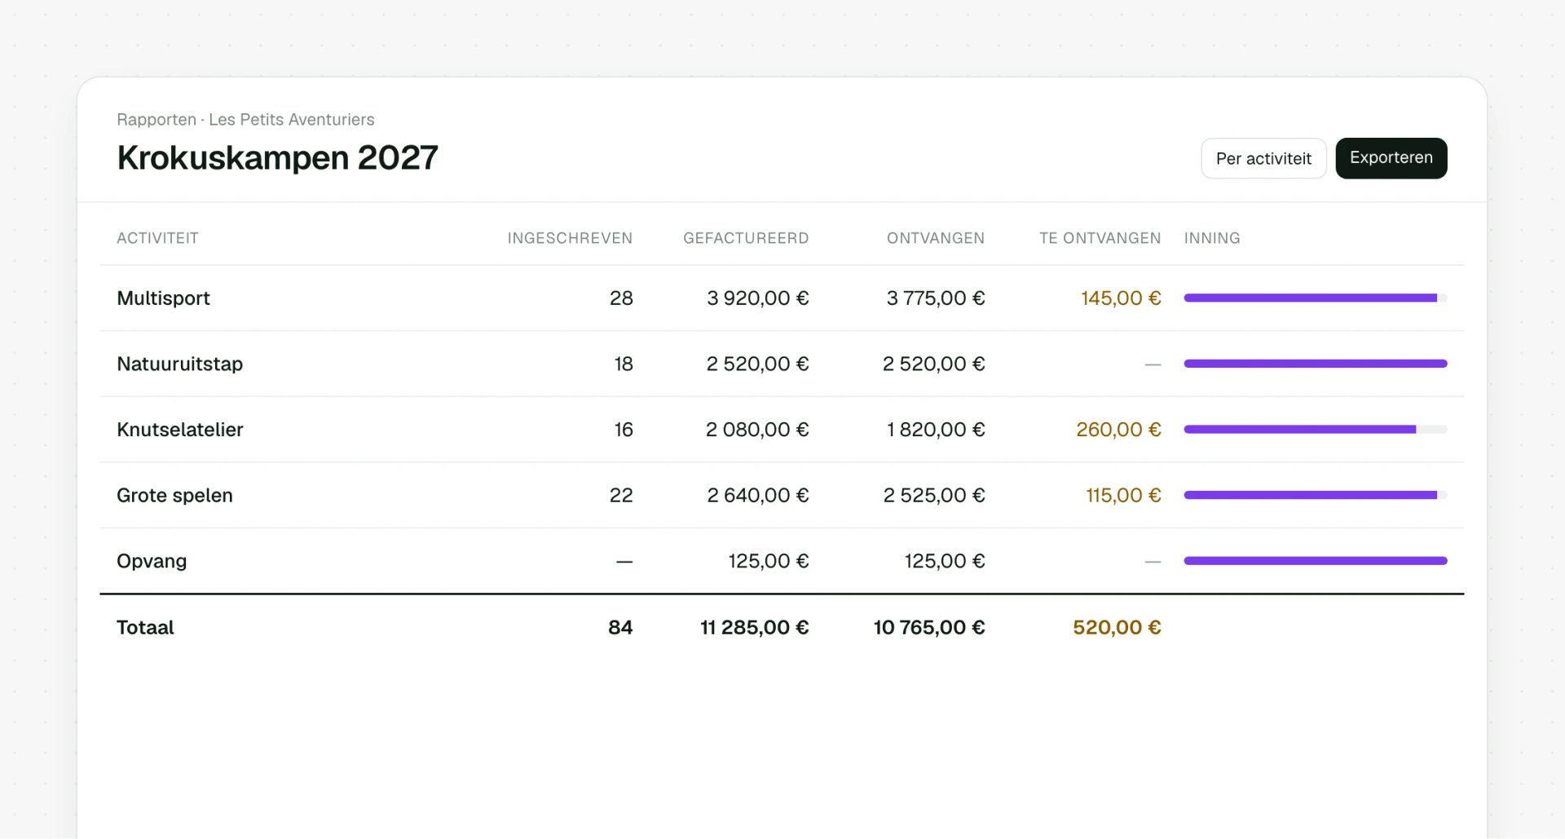Click the ONTVANGEN column header

click(x=936, y=238)
